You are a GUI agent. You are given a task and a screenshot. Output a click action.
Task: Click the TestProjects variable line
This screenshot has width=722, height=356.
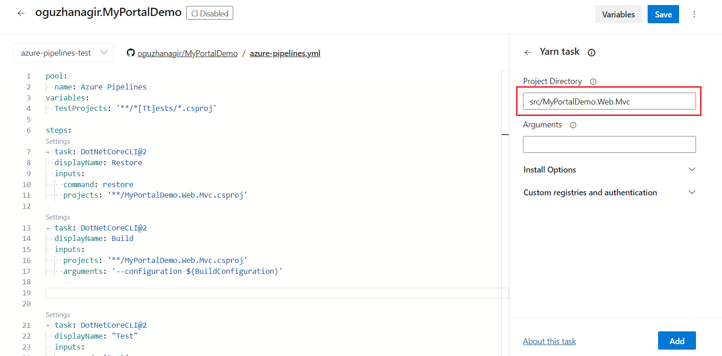click(136, 108)
